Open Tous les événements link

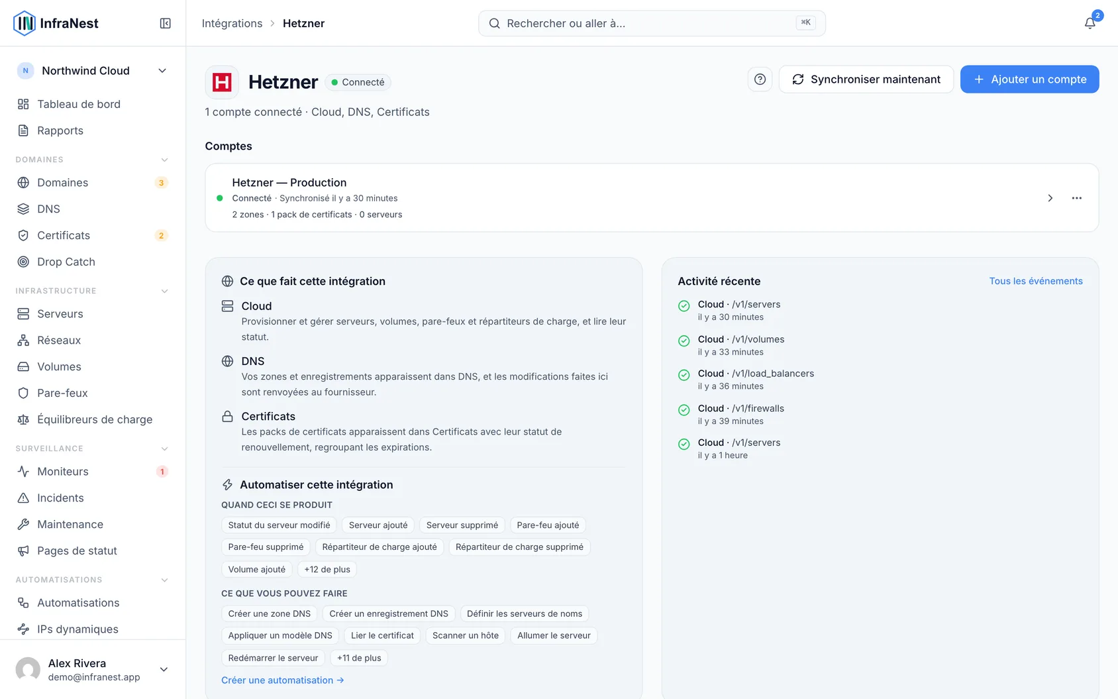tap(1036, 281)
